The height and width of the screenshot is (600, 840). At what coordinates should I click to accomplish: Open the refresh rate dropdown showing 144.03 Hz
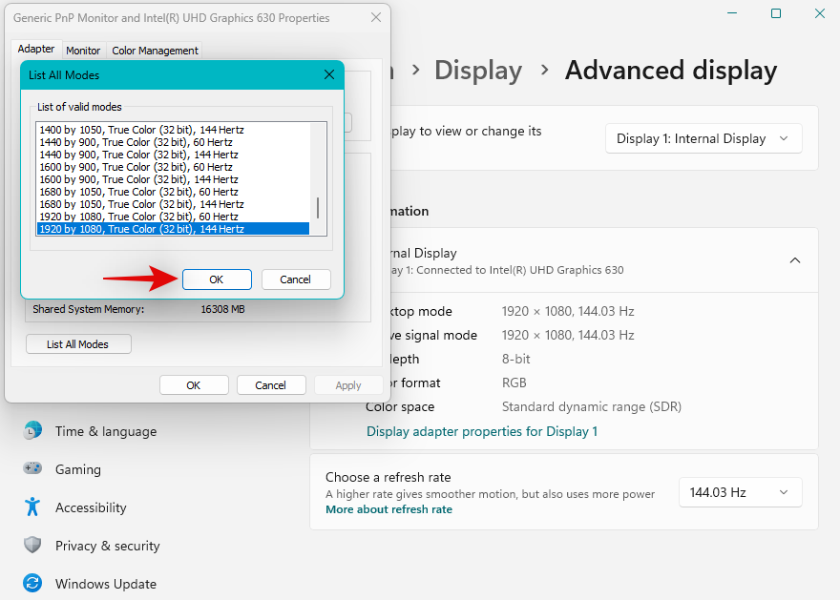click(740, 492)
